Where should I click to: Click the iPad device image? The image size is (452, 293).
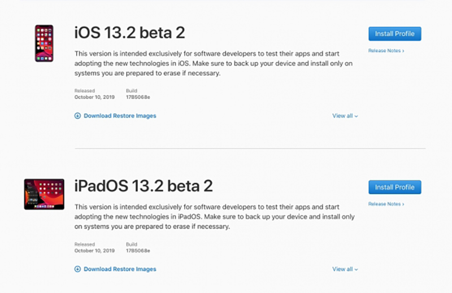44,194
